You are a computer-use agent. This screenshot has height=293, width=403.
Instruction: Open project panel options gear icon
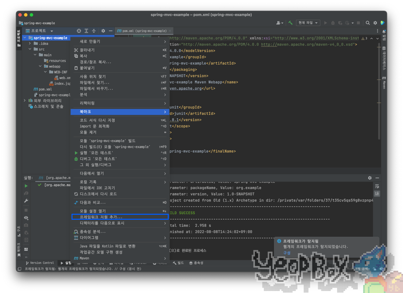pos(103,31)
